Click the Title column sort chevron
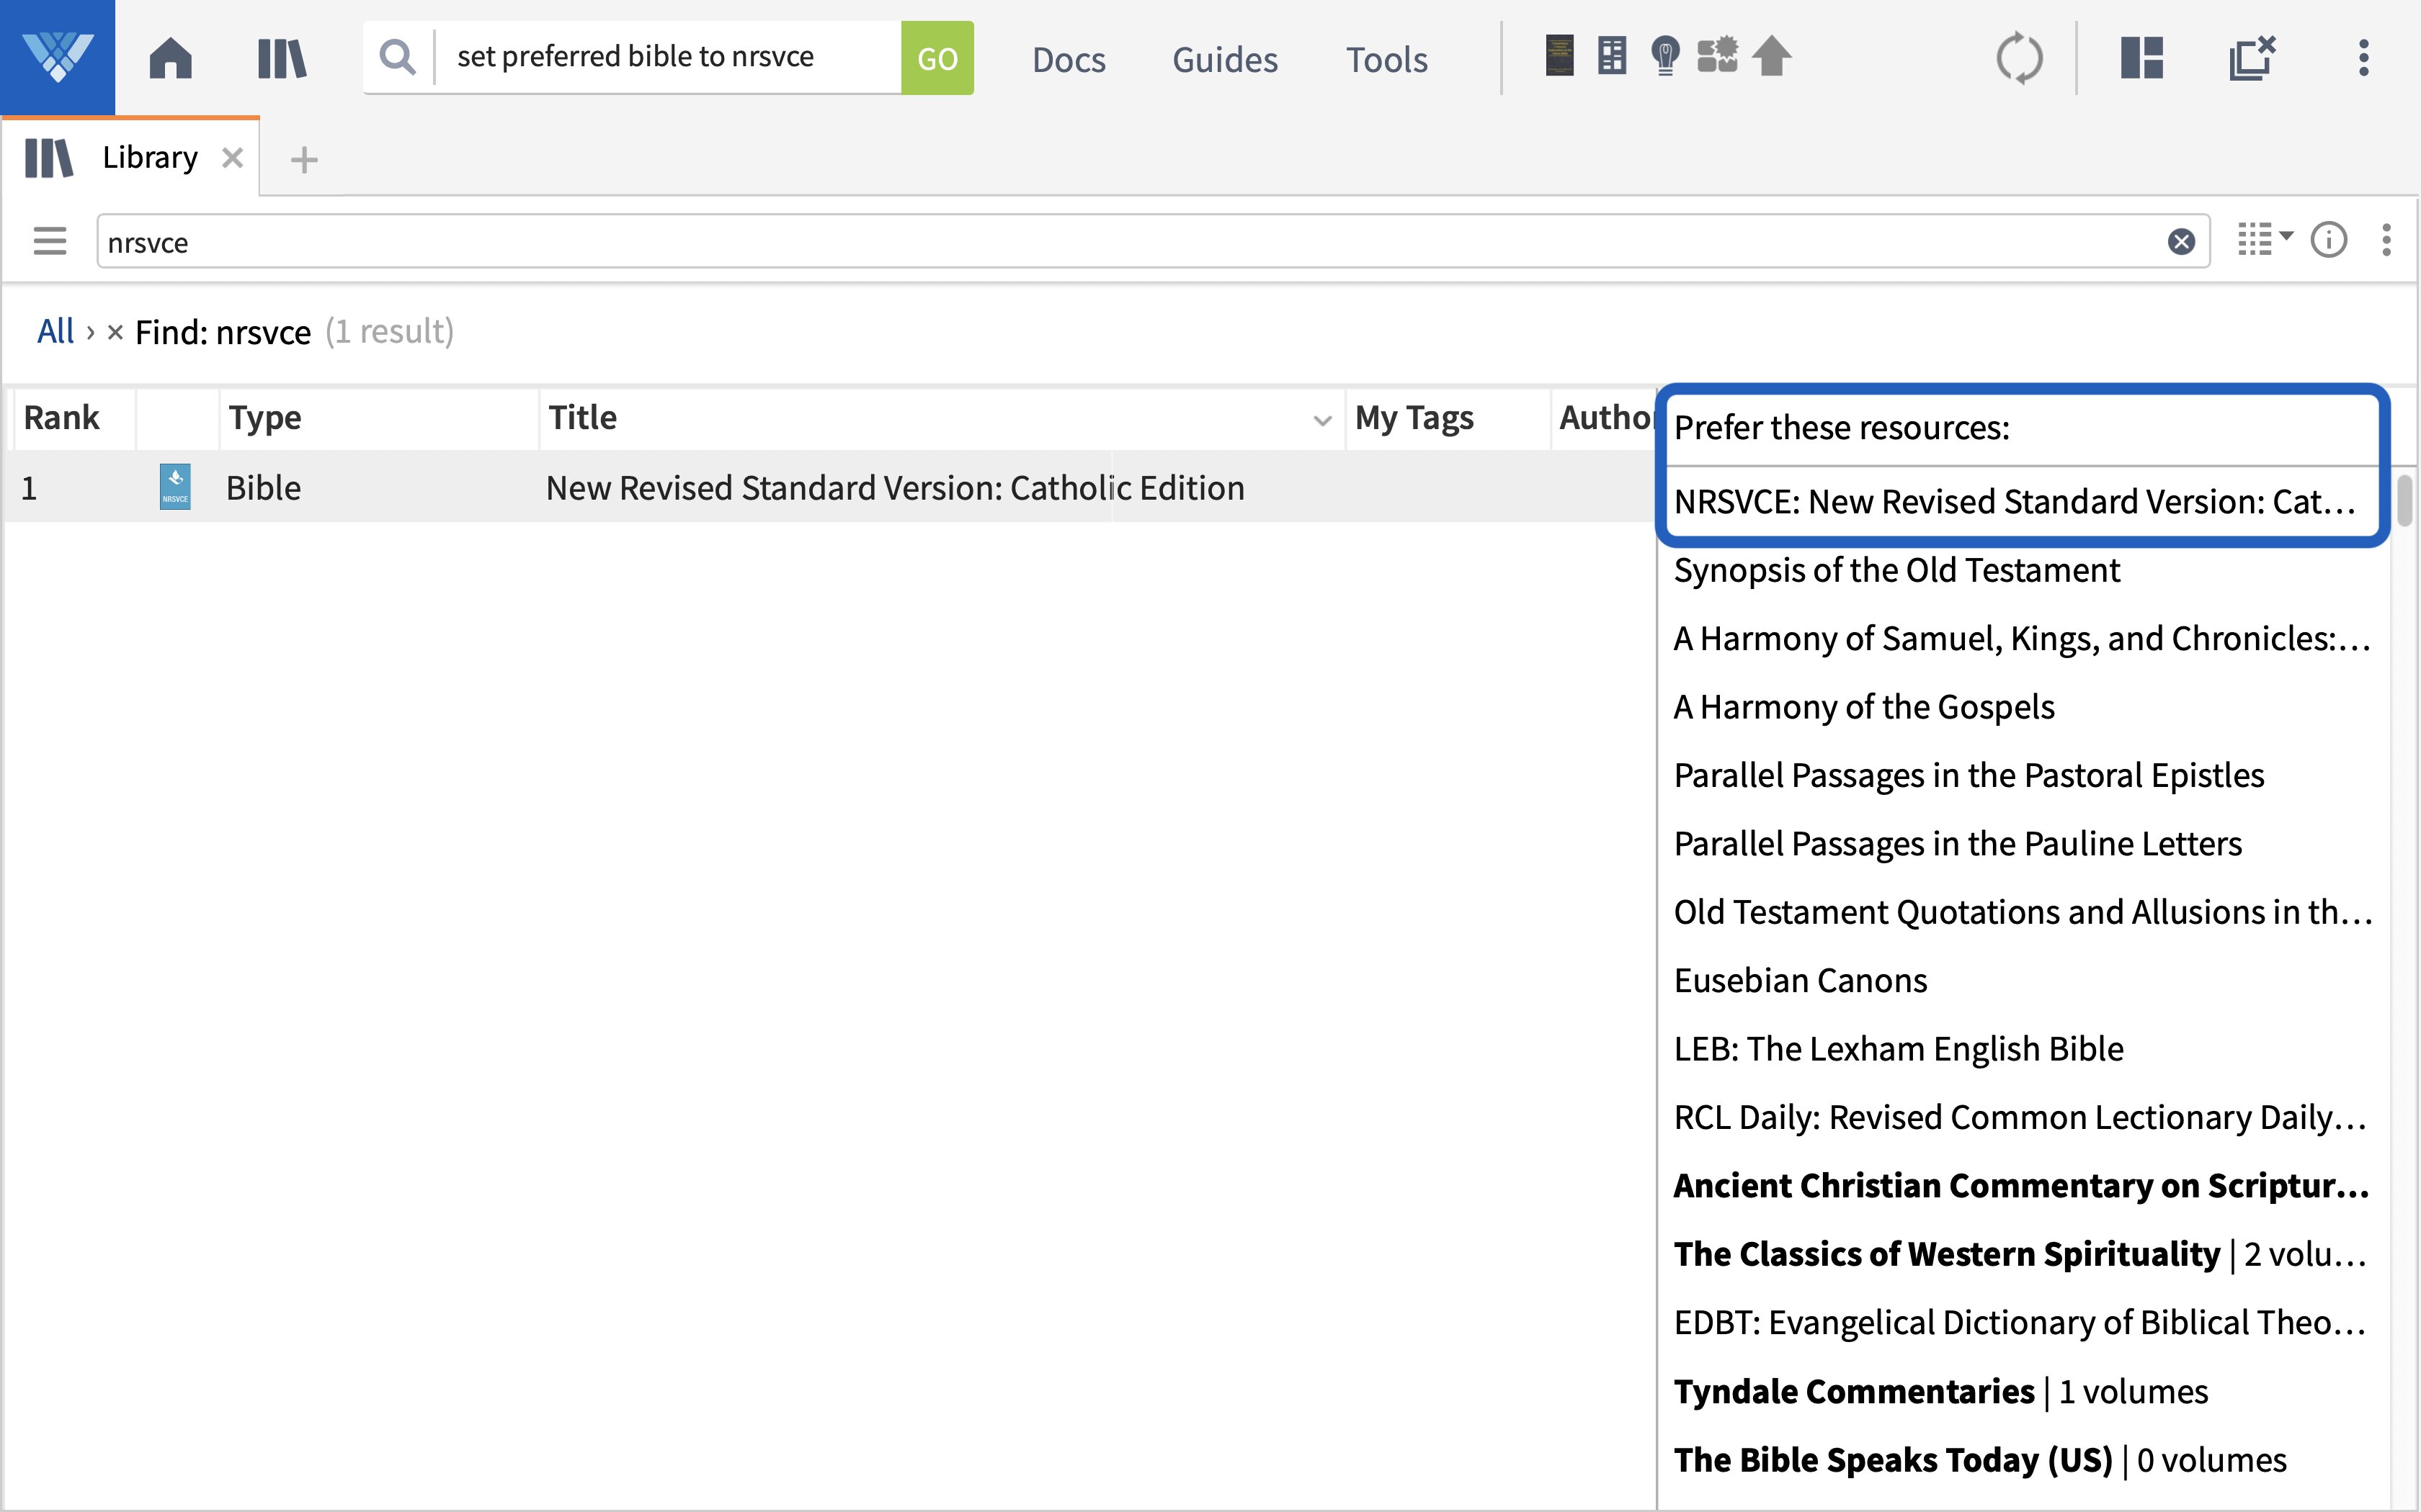Viewport: 2421px width, 1512px height. pos(1323,421)
